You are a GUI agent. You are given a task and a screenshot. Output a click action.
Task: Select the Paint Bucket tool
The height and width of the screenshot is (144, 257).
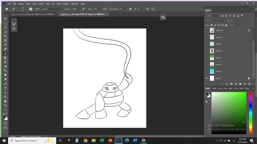click(5, 71)
